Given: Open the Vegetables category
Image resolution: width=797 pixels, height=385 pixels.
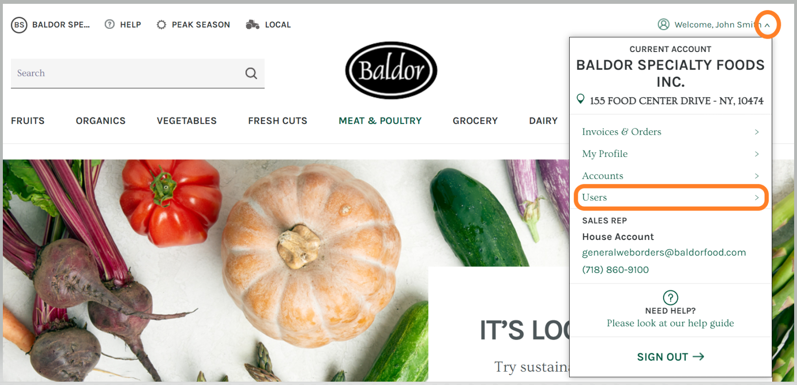Looking at the screenshot, I should 187,121.
